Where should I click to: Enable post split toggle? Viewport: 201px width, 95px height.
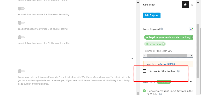click(21, 71)
